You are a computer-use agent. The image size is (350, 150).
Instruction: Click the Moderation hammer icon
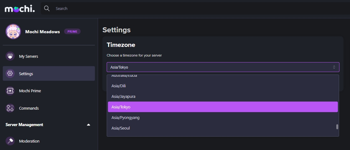10,141
